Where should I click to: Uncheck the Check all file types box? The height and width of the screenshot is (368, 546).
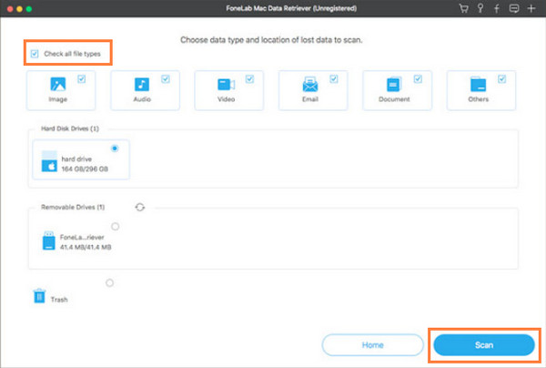pyautogui.click(x=35, y=54)
